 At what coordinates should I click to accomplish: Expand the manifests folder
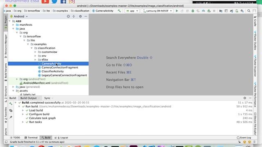pos(13,25)
